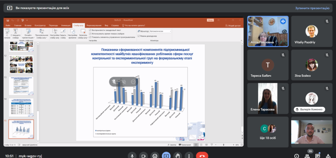The image size is (336, 158).
Task: Open Онлайн-презентация dropdown
Action: (28, 34)
